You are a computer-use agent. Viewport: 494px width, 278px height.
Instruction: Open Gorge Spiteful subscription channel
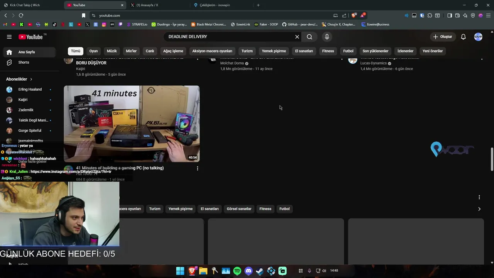30,131
